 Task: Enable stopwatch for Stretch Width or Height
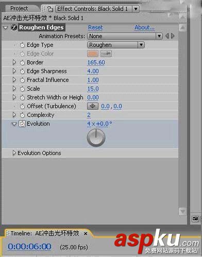pos(22,98)
